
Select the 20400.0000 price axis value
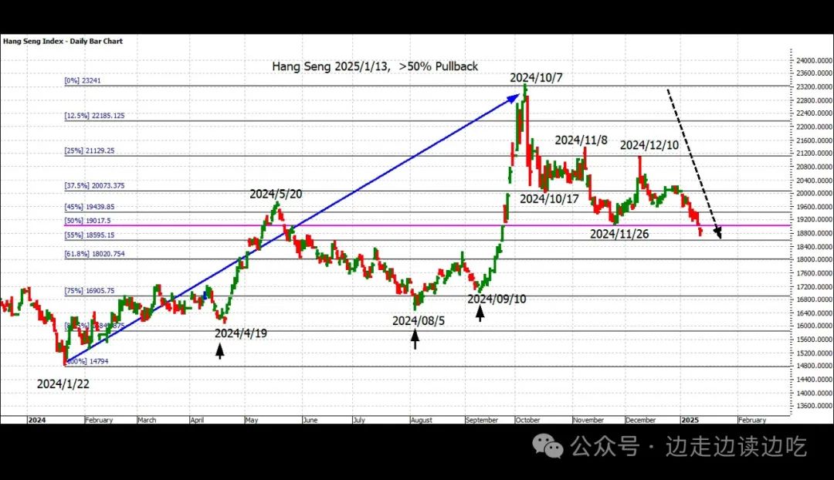coord(815,181)
